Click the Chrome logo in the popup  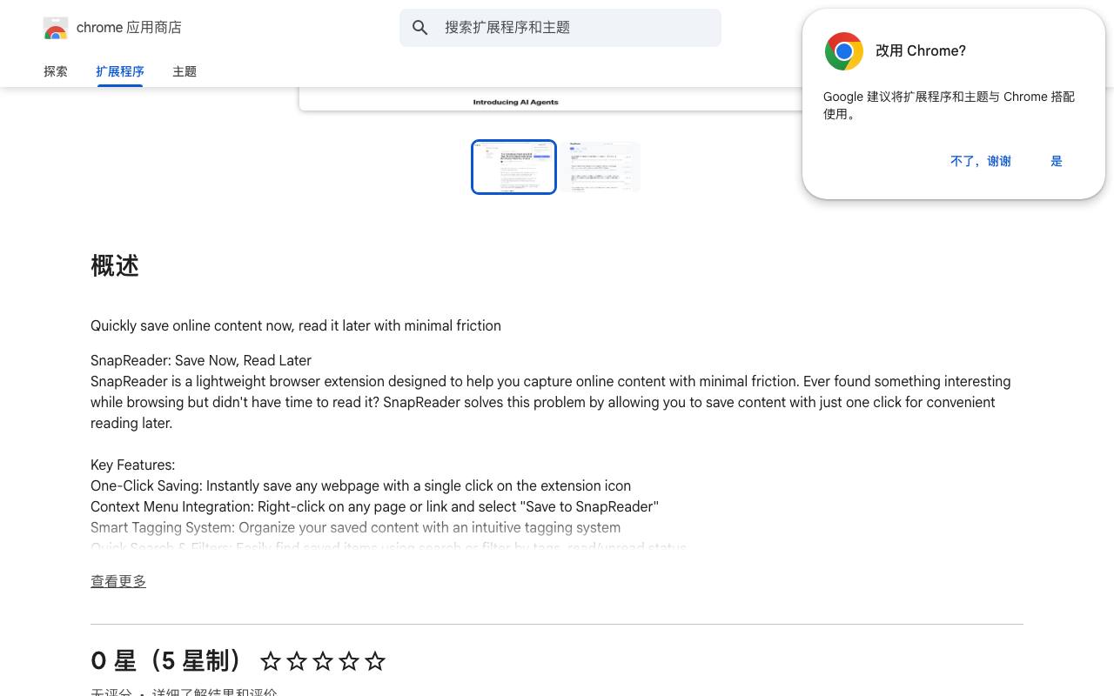(x=843, y=51)
